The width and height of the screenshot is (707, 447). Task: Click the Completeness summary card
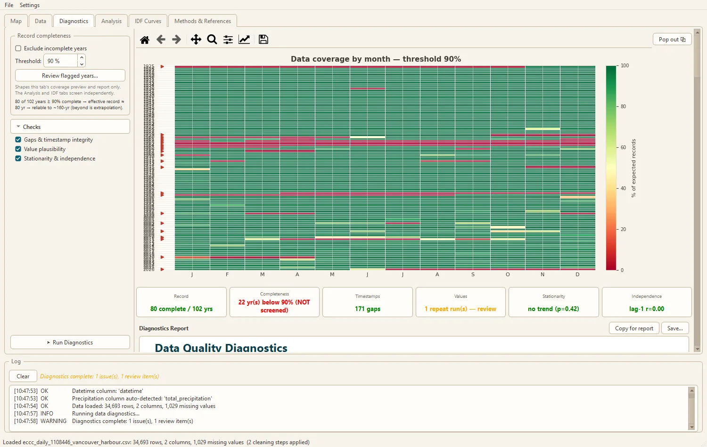click(x=274, y=302)
